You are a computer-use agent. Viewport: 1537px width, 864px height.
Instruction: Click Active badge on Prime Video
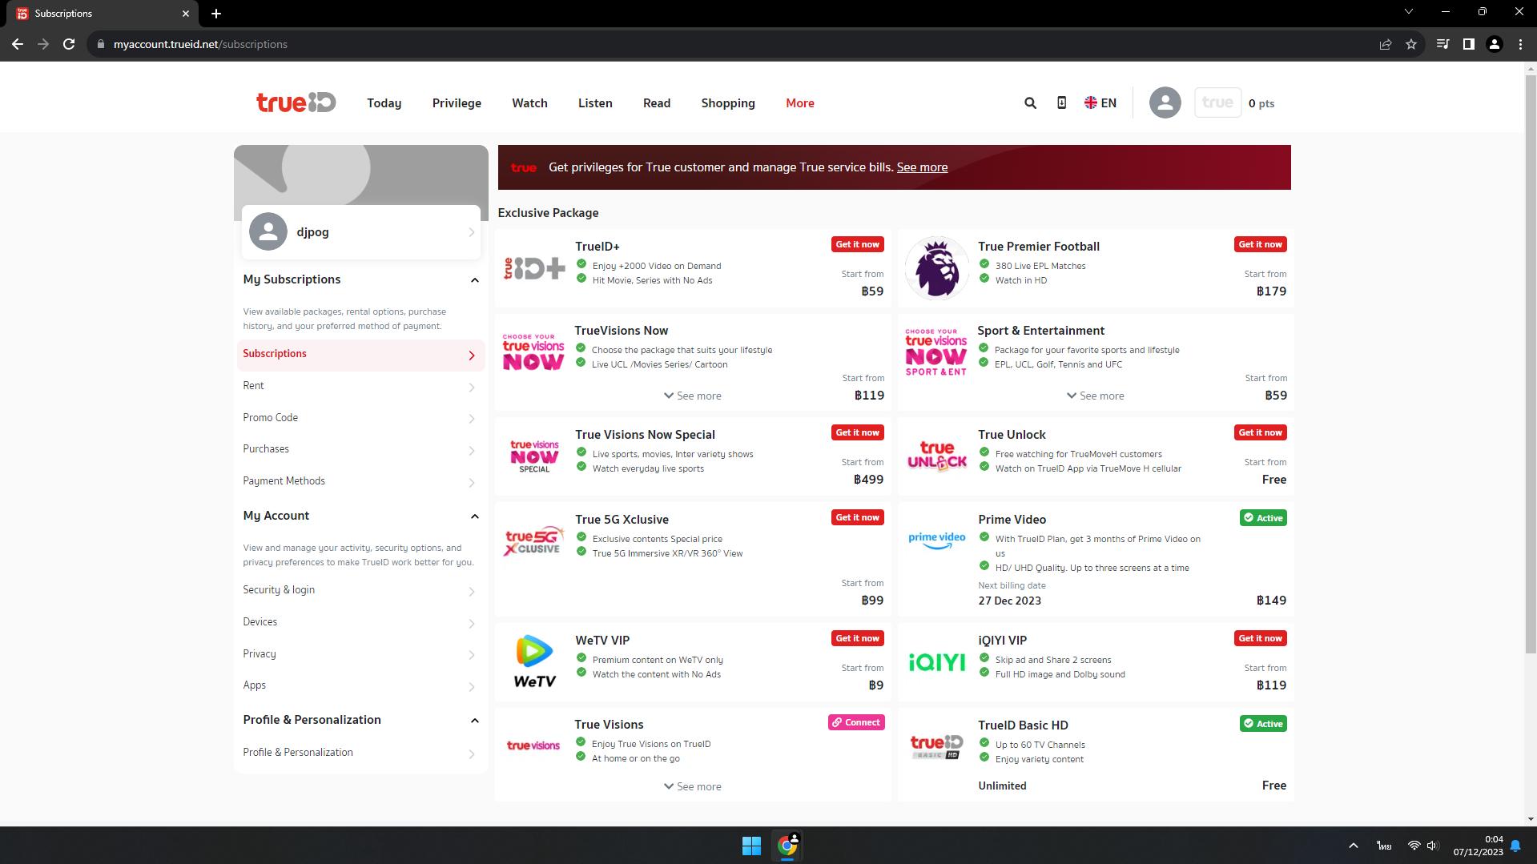coord(1263,518)
